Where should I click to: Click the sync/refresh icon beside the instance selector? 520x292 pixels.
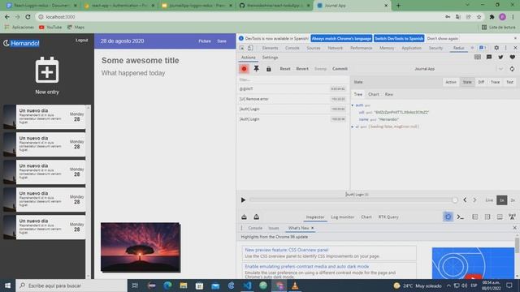click(512, 69)
